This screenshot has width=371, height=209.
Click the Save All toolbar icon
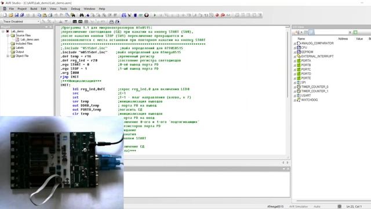pos(22,15)
